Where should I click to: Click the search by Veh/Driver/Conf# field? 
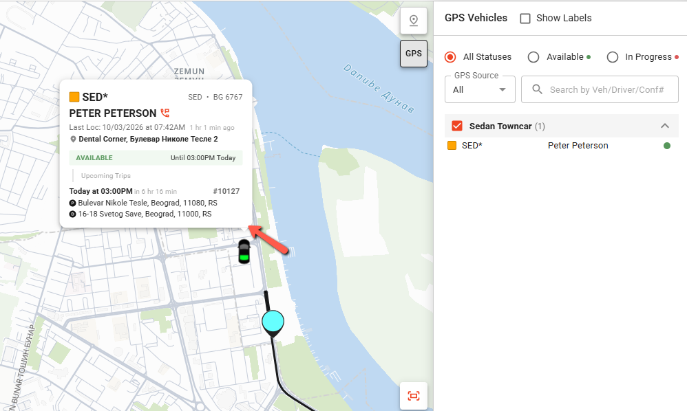click(x=606, y=89)
